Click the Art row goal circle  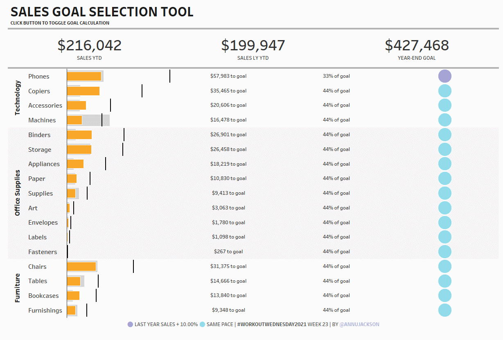[444, 208]
